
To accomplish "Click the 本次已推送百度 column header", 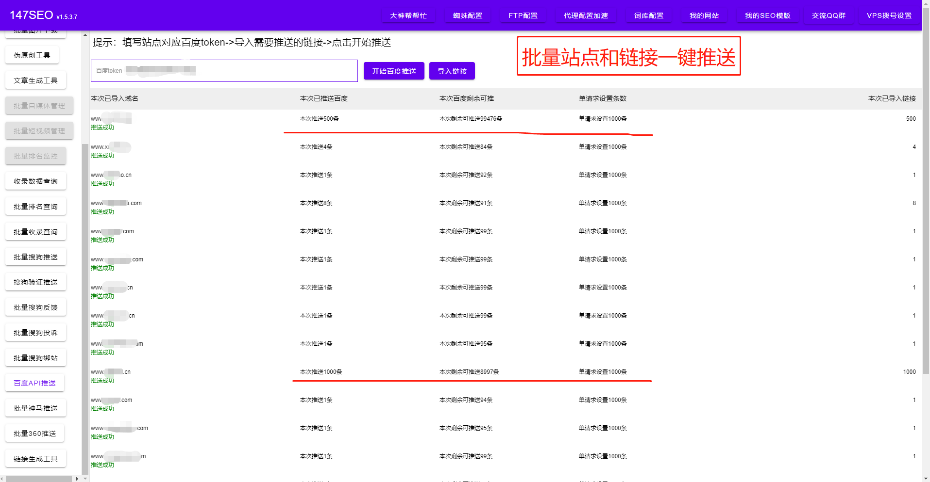I will (x=324, y=98).
